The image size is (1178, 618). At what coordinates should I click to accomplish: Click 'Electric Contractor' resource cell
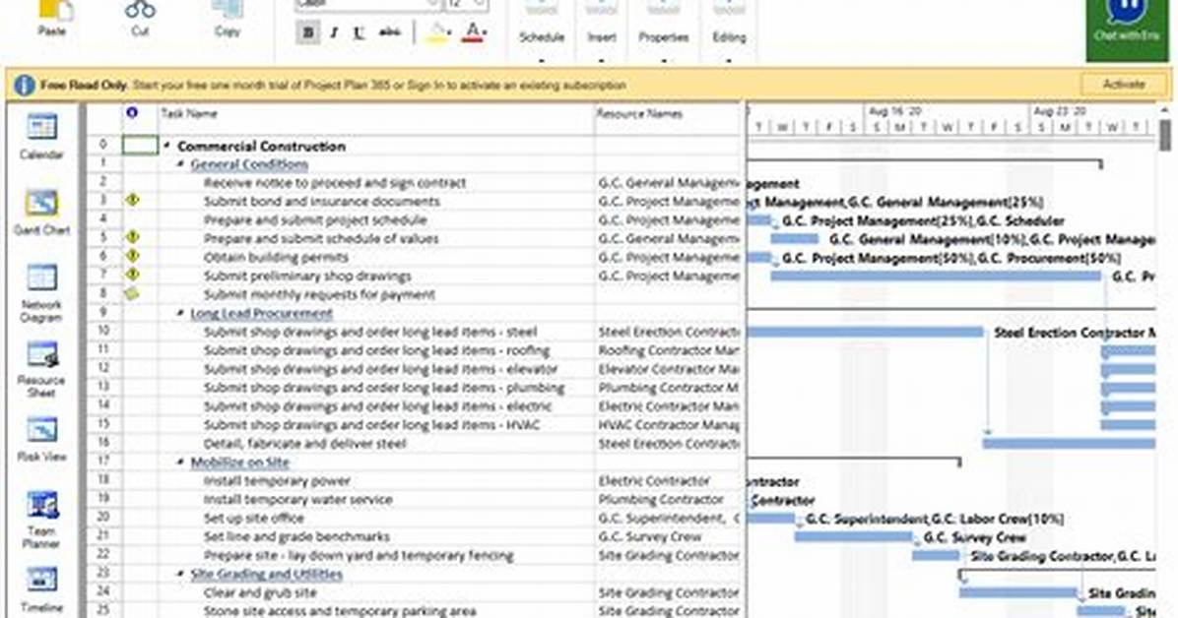668,480
